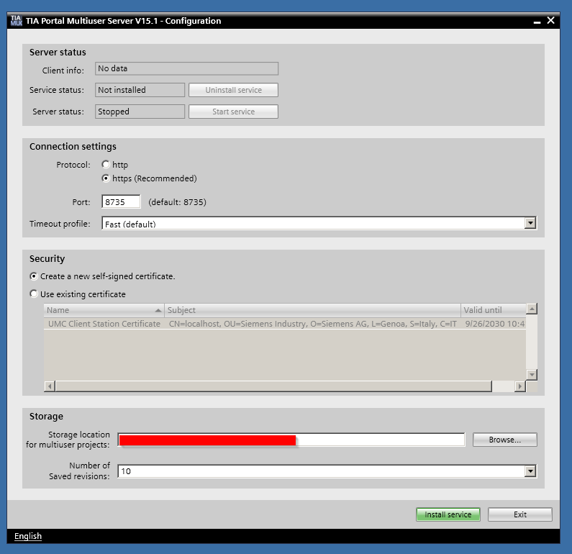Choose Use existing certificate option
The width and height of the screenshot is (572, 554).
tap(34, 294)
